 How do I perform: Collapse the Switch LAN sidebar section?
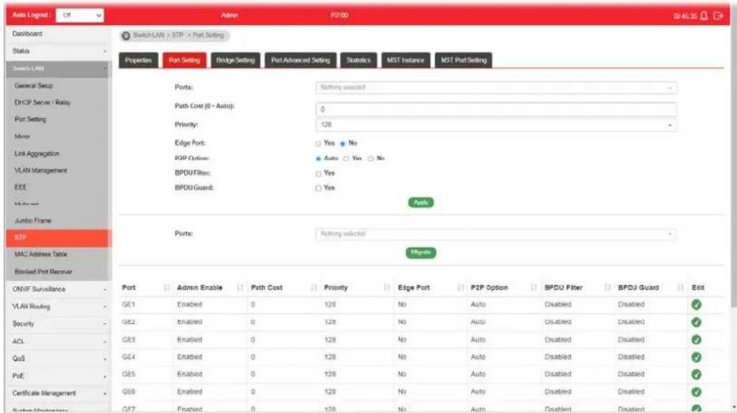point(58,69)
